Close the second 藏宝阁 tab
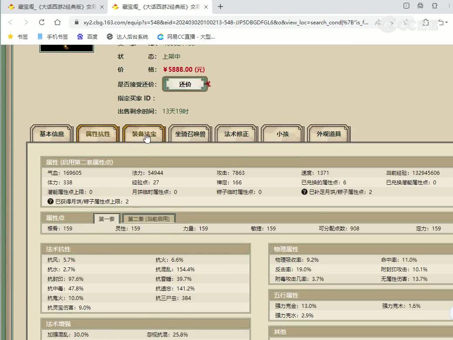 coord(206,7)
